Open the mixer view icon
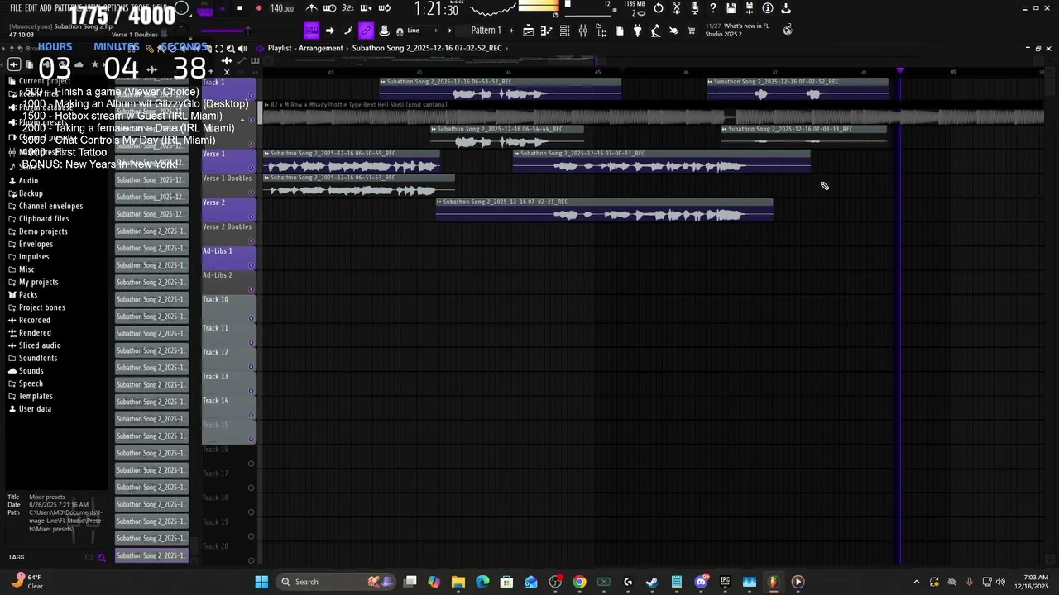The image size is (1059, 595). coord(582,31)
